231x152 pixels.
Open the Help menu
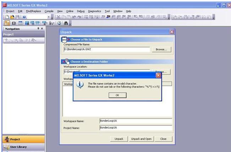click(128, 11)
